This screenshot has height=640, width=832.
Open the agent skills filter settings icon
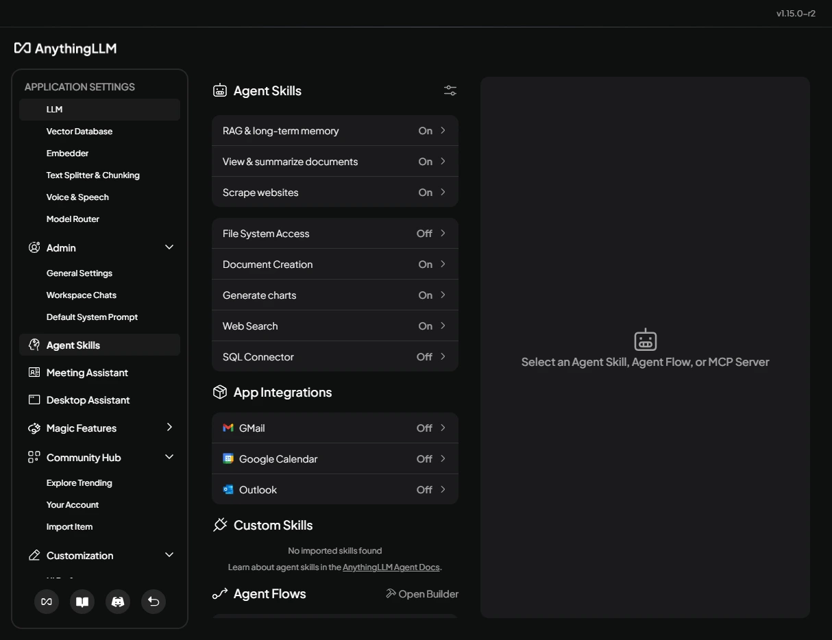point(450,90)
